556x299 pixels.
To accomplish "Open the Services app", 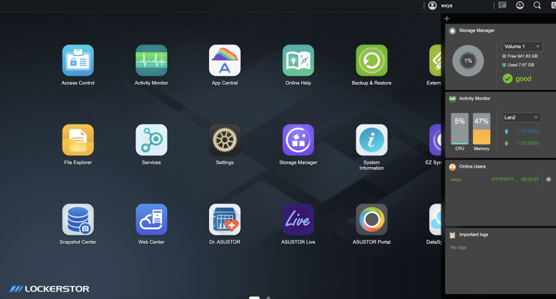I will (x=152, y=140).
